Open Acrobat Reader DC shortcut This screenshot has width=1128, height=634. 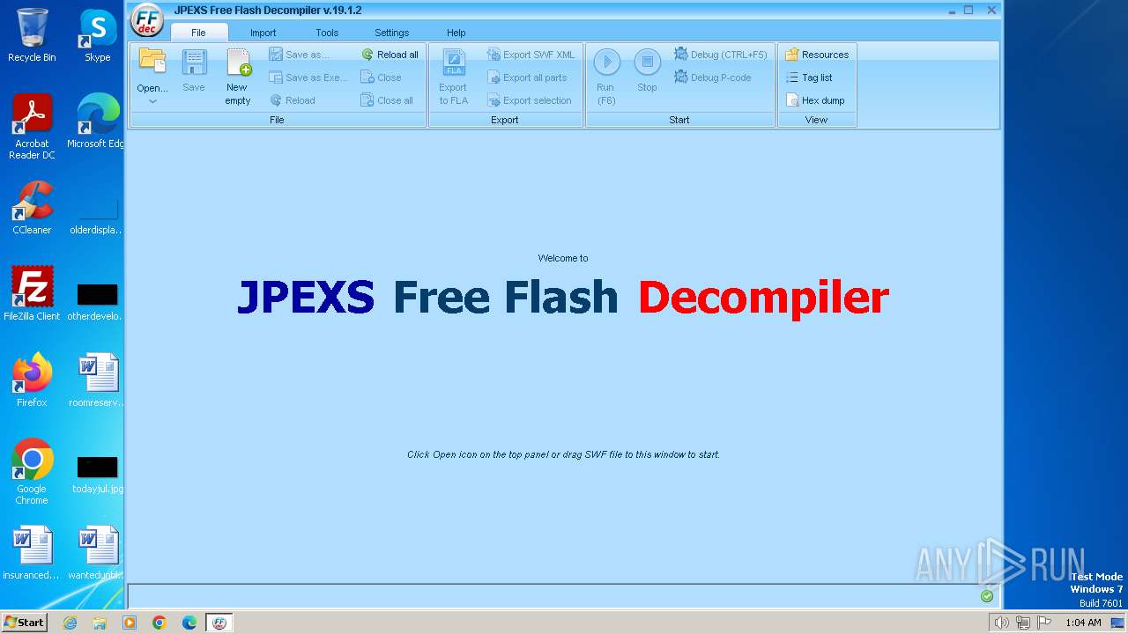32,127
